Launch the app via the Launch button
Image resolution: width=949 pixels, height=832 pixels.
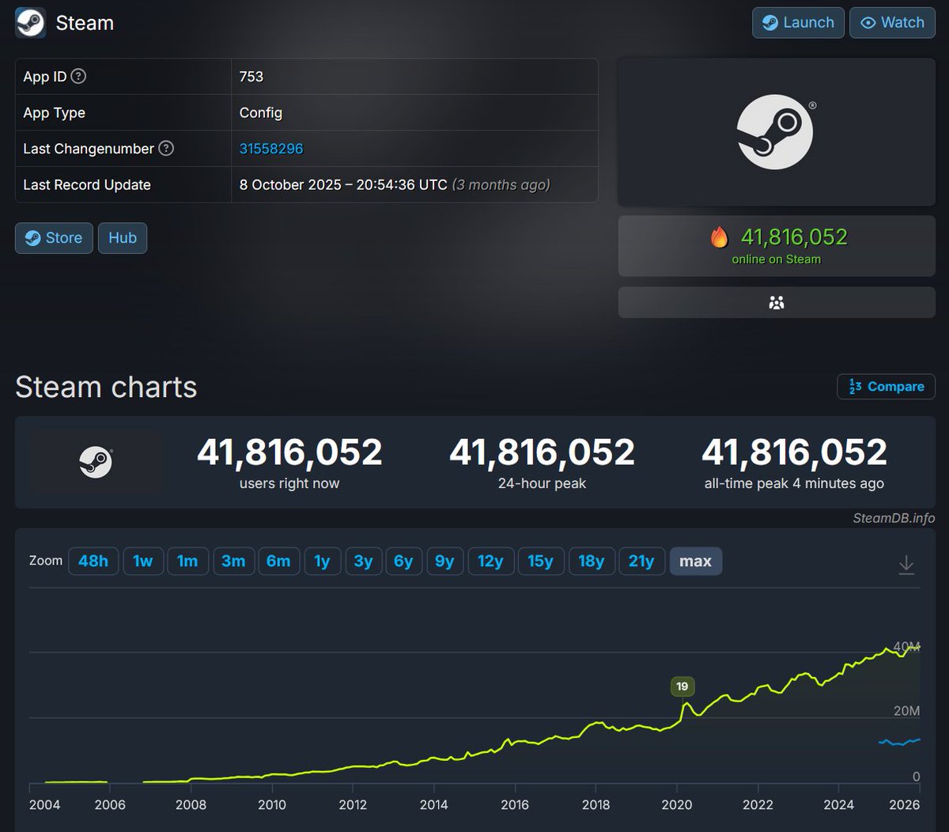[797, 23]
